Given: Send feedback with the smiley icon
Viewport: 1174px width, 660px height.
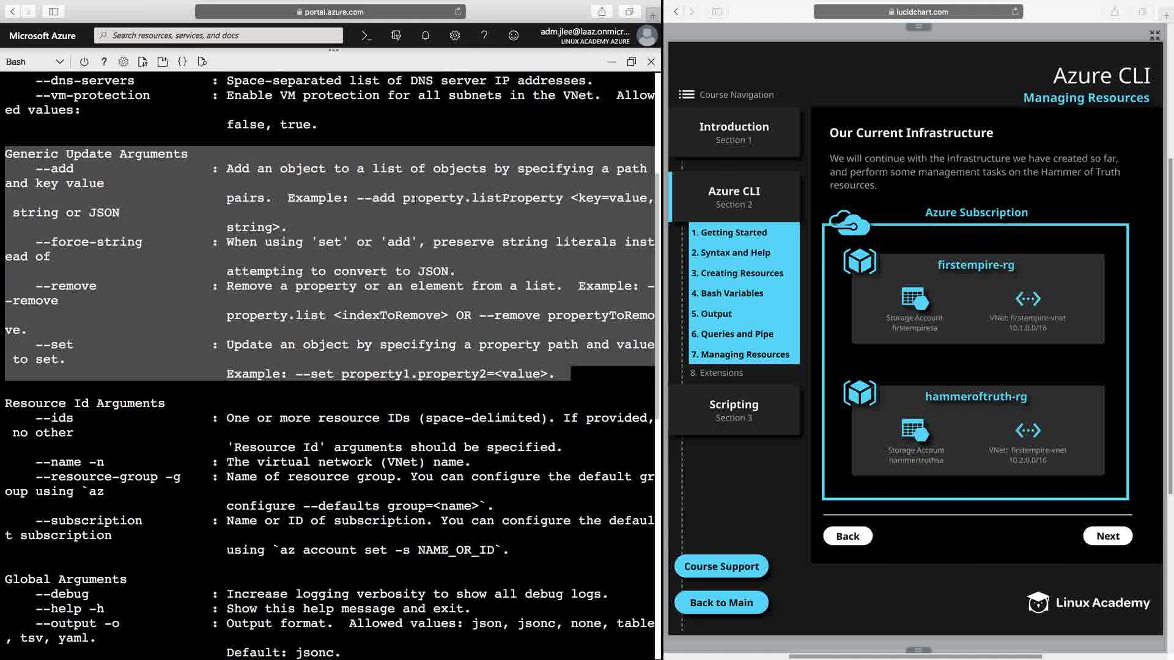Looking at the screenshot, I should coord(514,35).
